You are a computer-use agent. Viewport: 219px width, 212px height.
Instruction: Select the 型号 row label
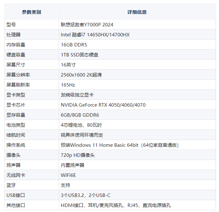coord(11,25)
